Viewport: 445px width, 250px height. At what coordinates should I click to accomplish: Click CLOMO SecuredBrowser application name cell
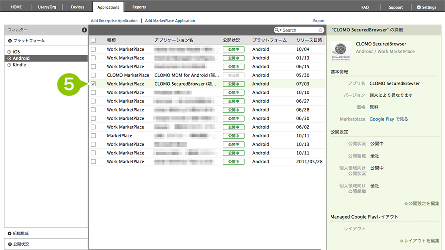185,84
